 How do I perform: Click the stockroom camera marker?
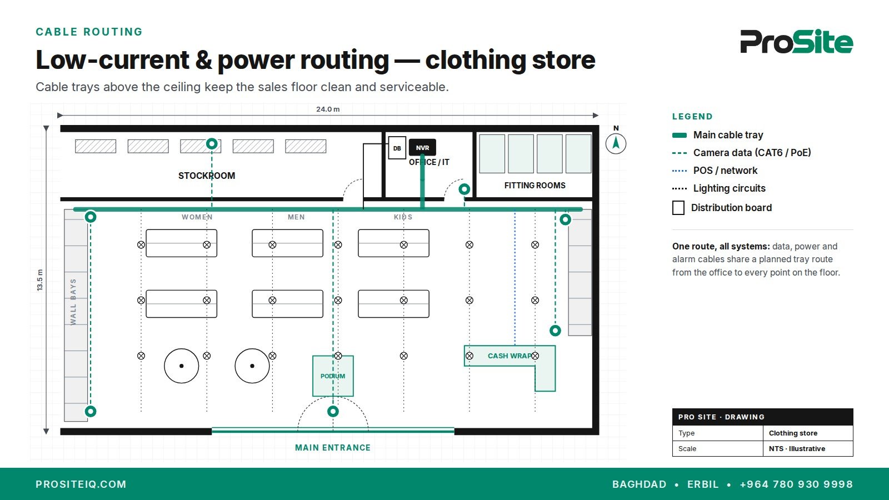click(212, 144)
